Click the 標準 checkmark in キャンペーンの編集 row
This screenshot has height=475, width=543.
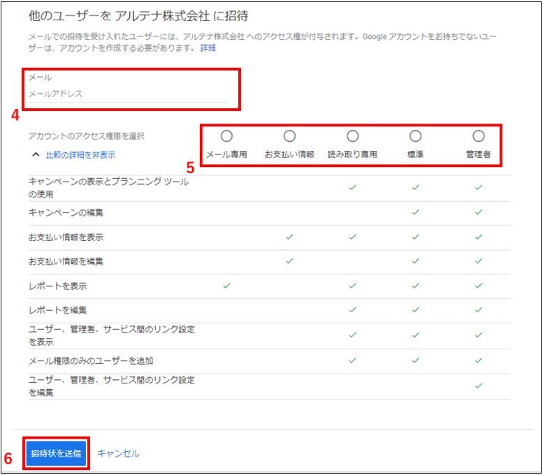[415, 212]
